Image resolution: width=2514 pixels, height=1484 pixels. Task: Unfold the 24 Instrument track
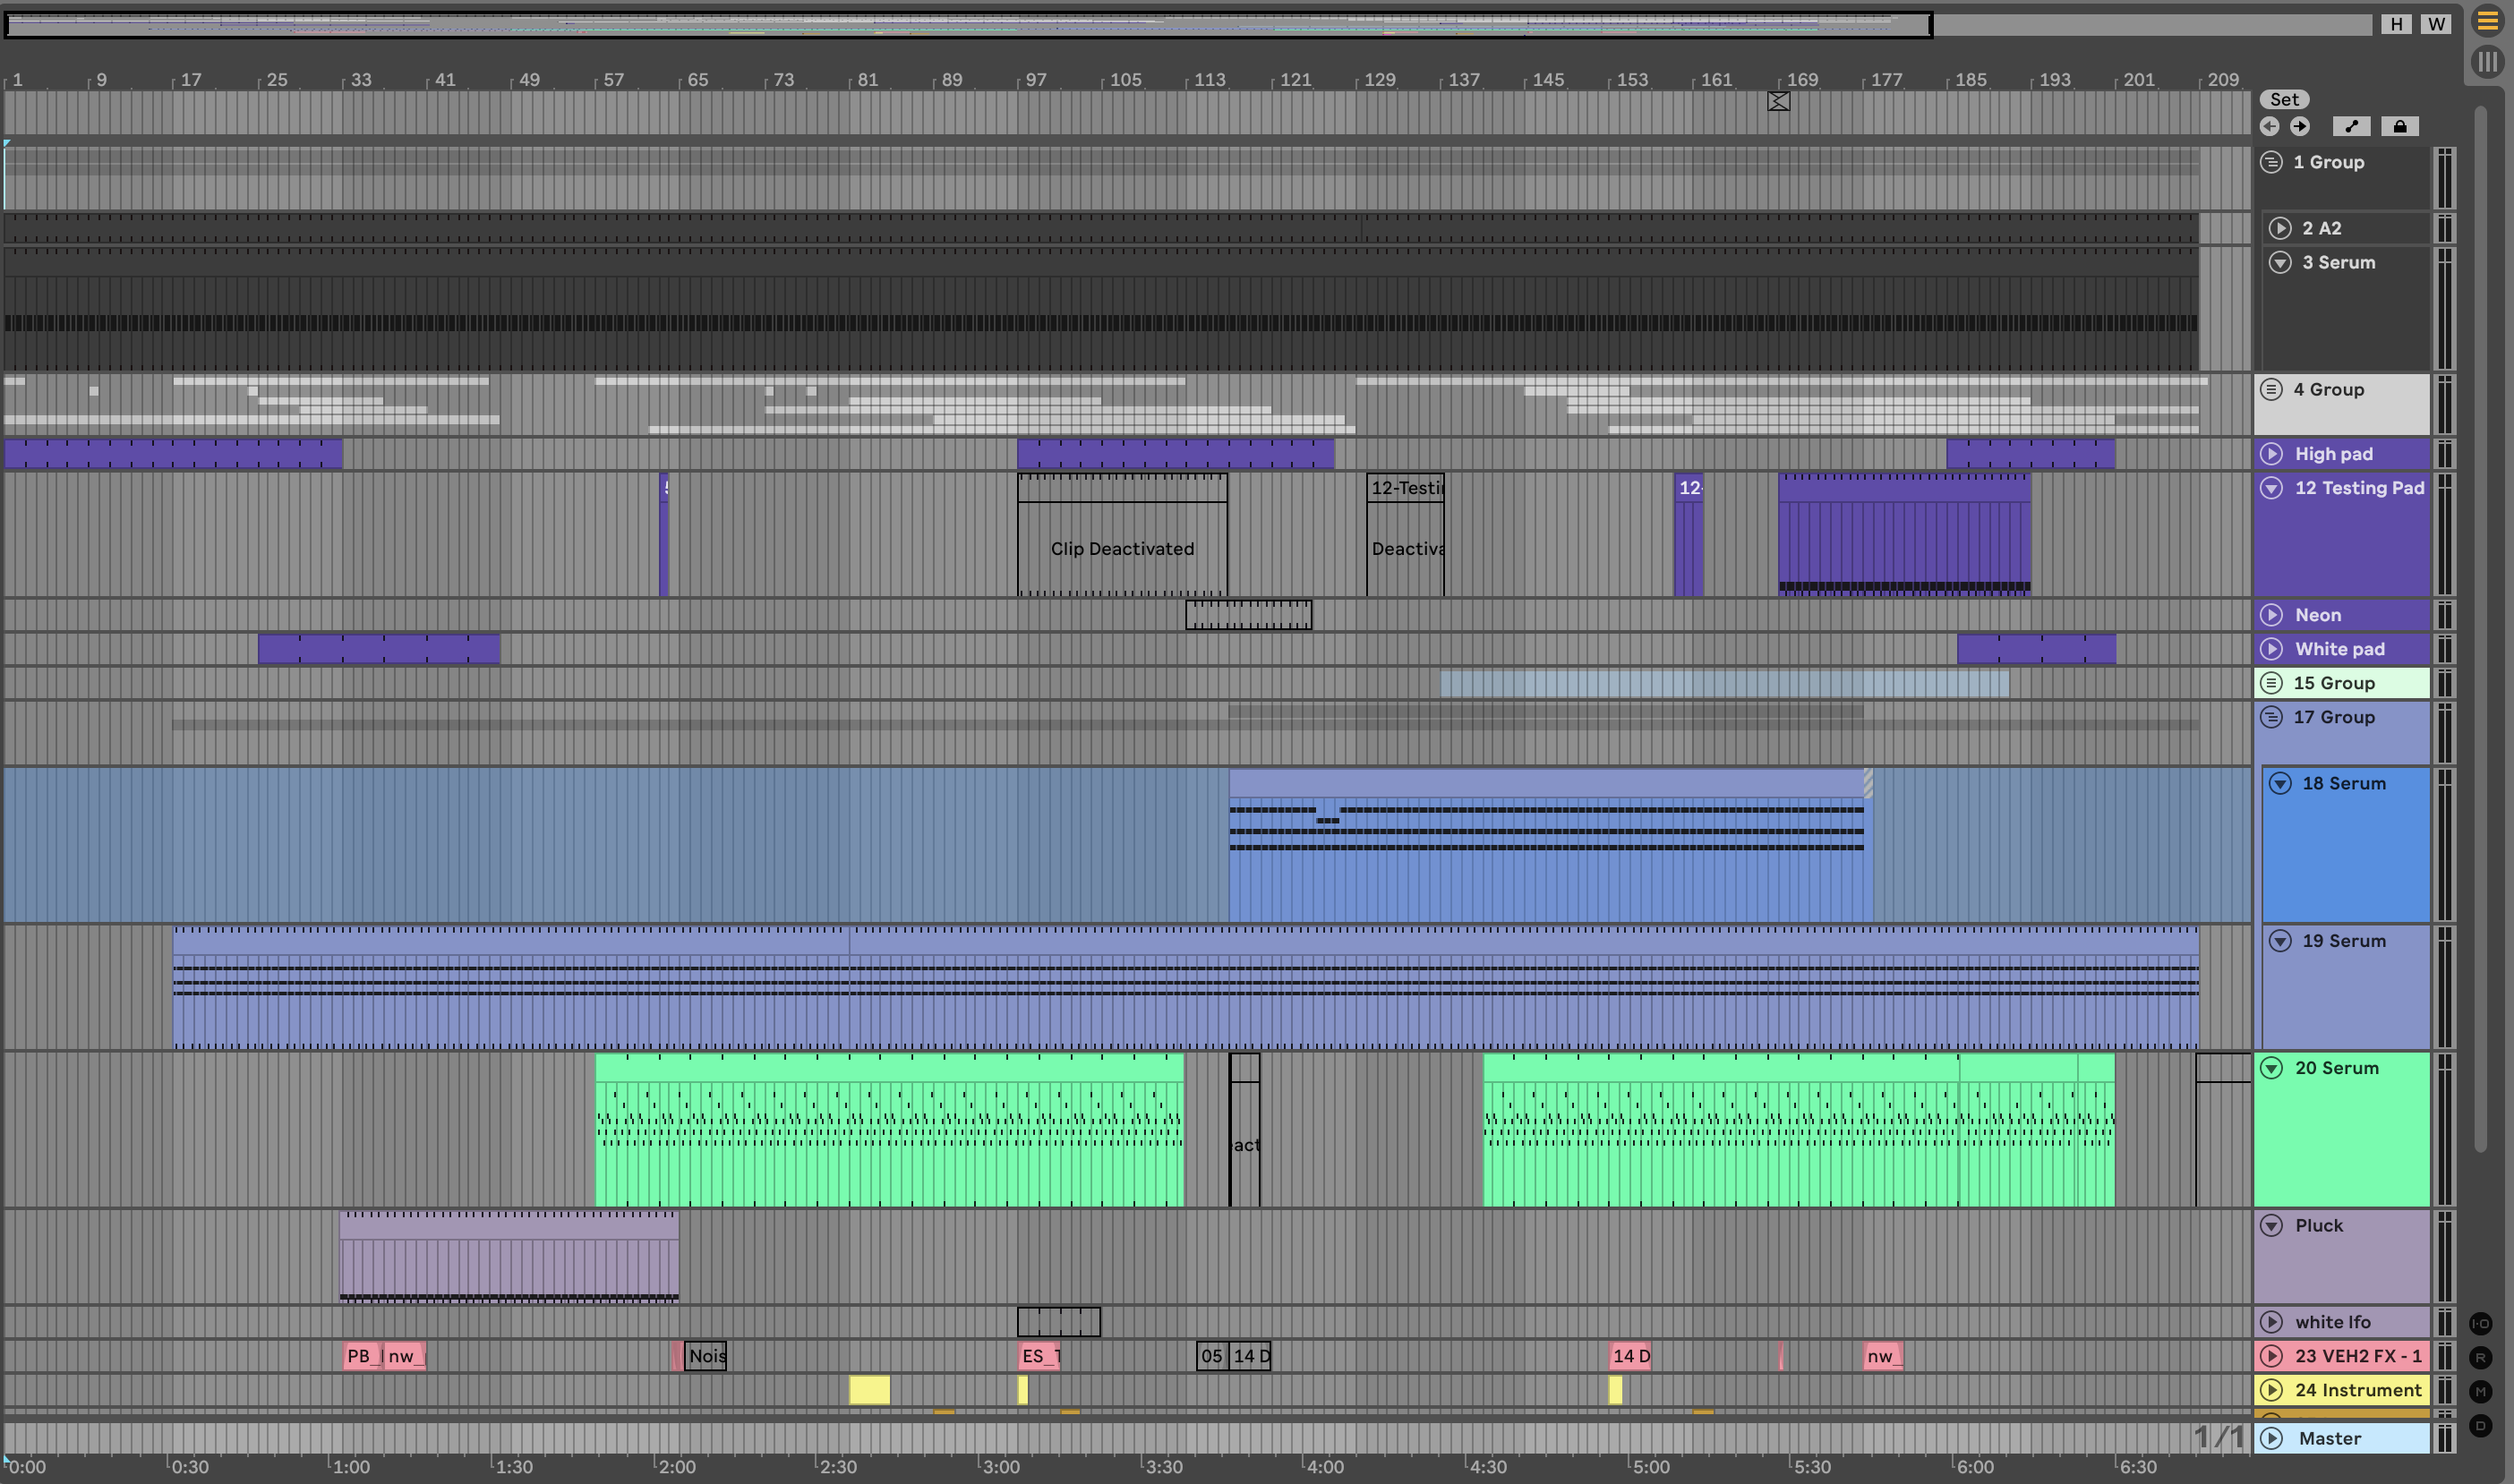[x=2271, y=1390]
